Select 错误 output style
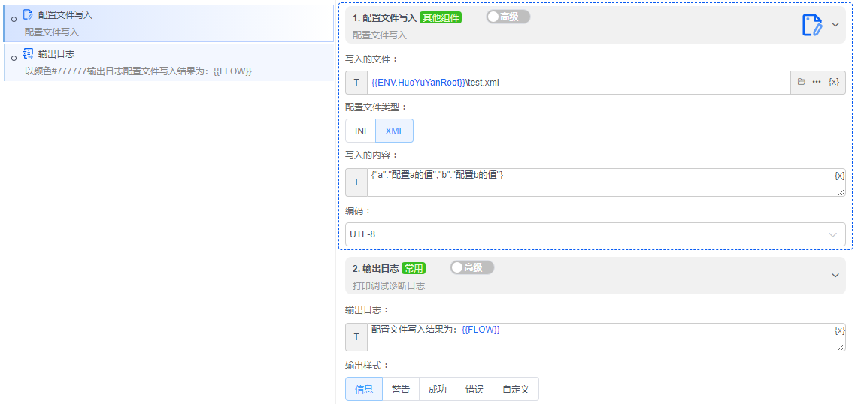855x404 pixels. [474, 389]
